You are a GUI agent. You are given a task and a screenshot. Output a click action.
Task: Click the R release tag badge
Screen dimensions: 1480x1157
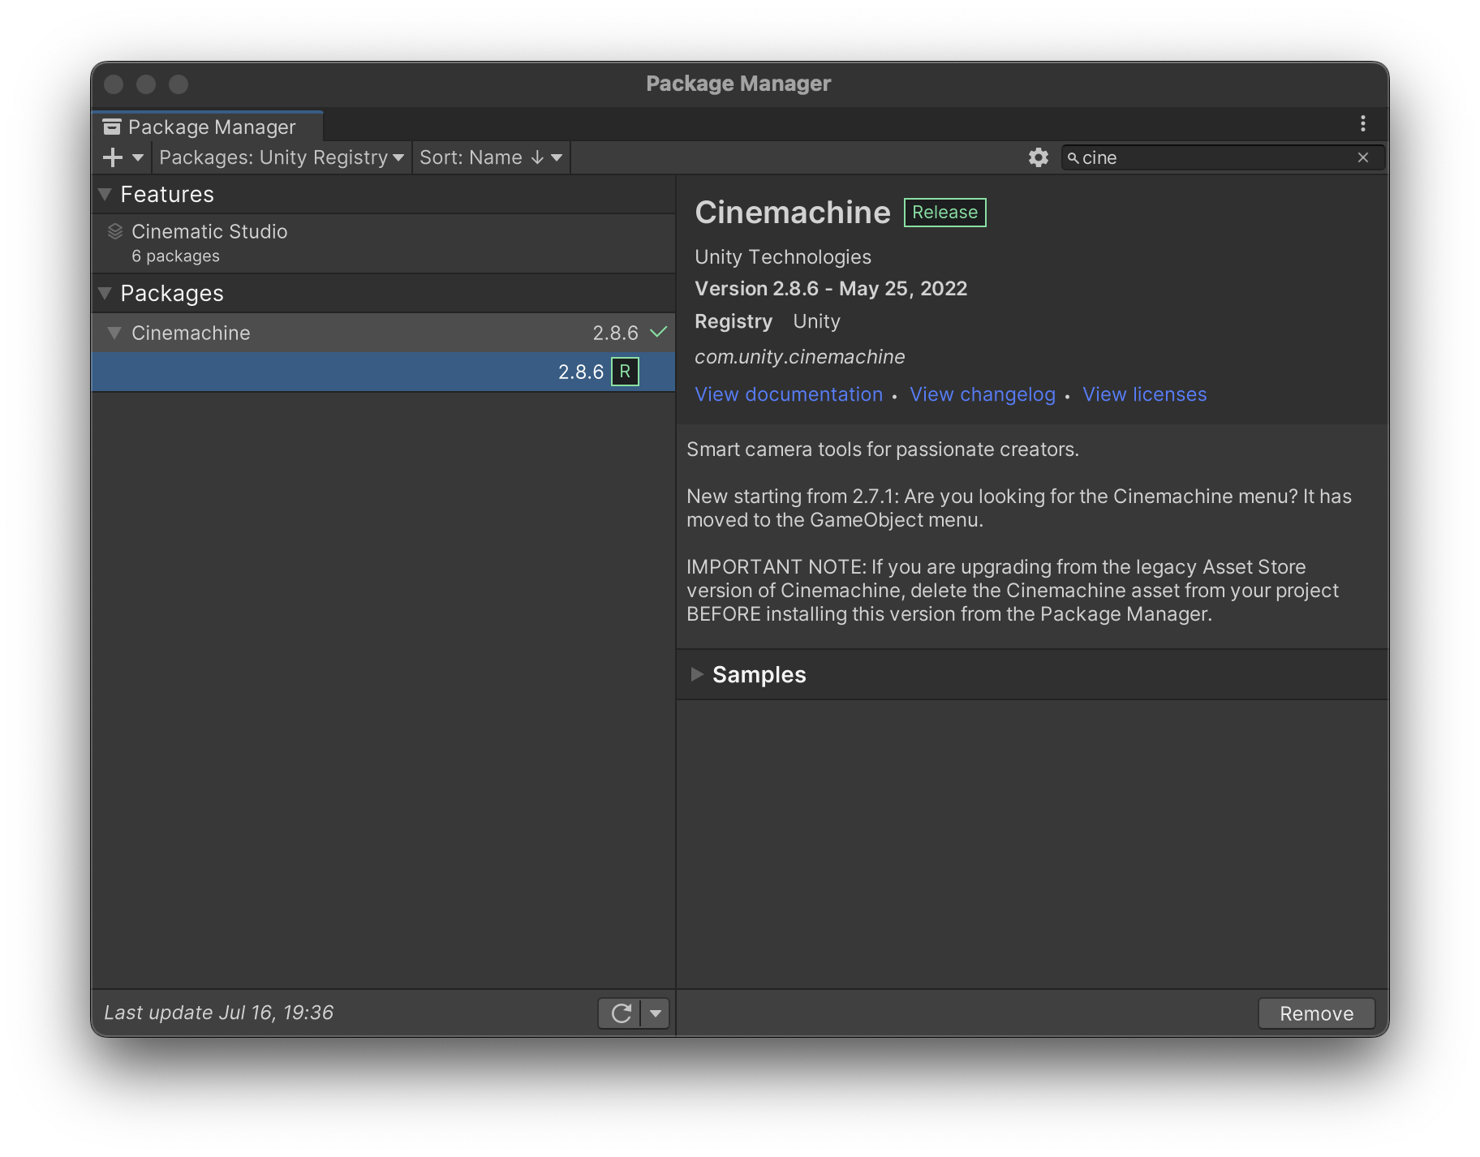[x=625, y=372]
